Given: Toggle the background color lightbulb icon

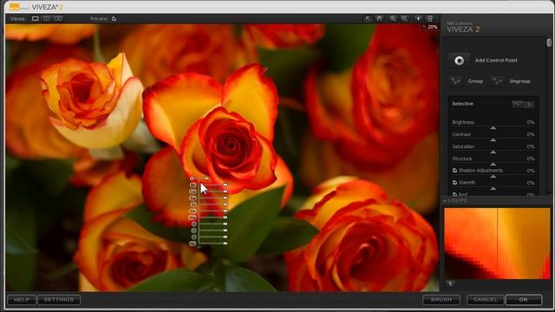Looking at the screenshot, I should pyautogui.click(x=418, y=18).
